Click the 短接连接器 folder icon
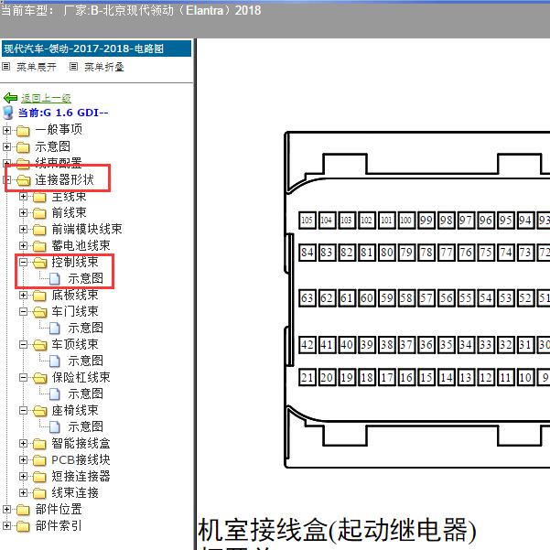 pyautogui.click(x=39, y=477)
